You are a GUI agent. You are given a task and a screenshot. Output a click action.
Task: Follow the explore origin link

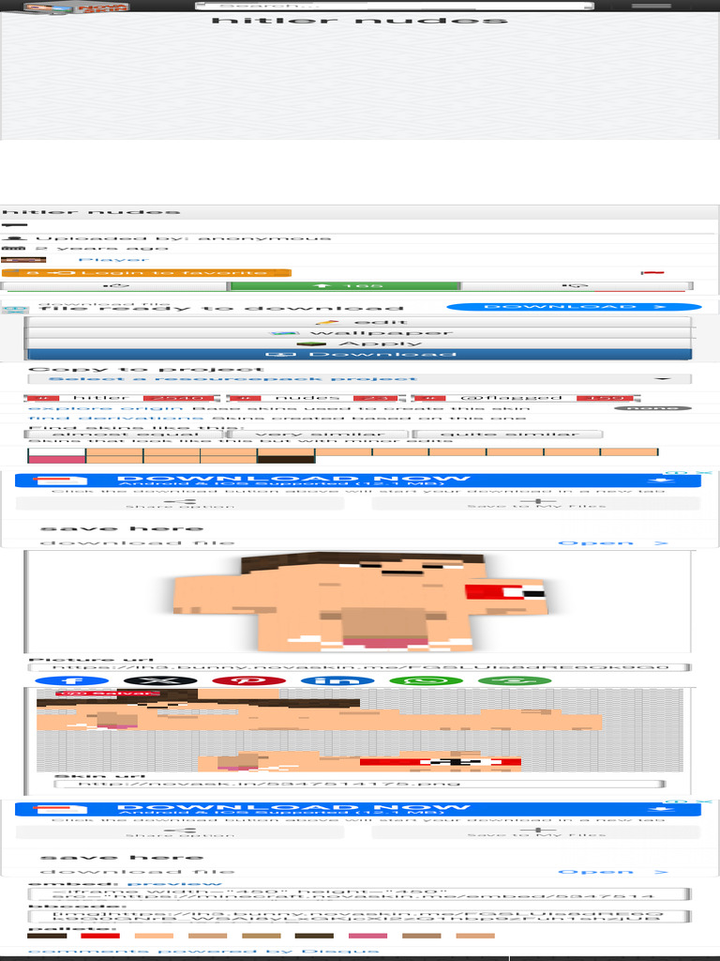coord(106,408)
